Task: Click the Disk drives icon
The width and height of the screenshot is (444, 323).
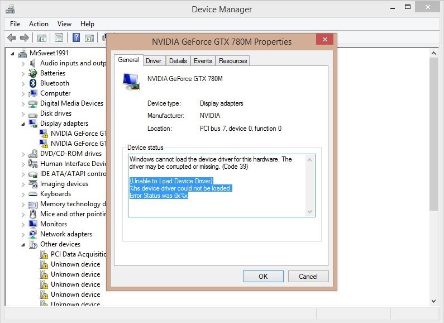Action: 33,115
